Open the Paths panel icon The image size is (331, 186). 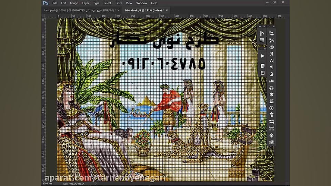pos(272,128)
